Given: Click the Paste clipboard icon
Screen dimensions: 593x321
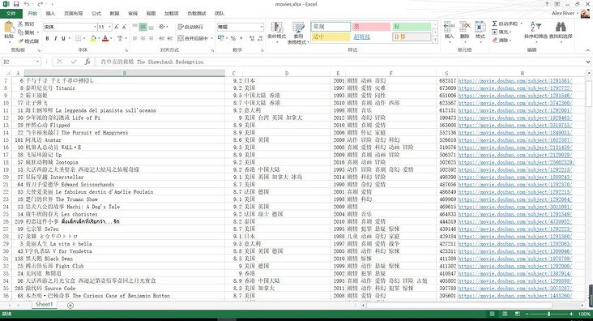Looking at the screenshot, I should pos(9,28).
